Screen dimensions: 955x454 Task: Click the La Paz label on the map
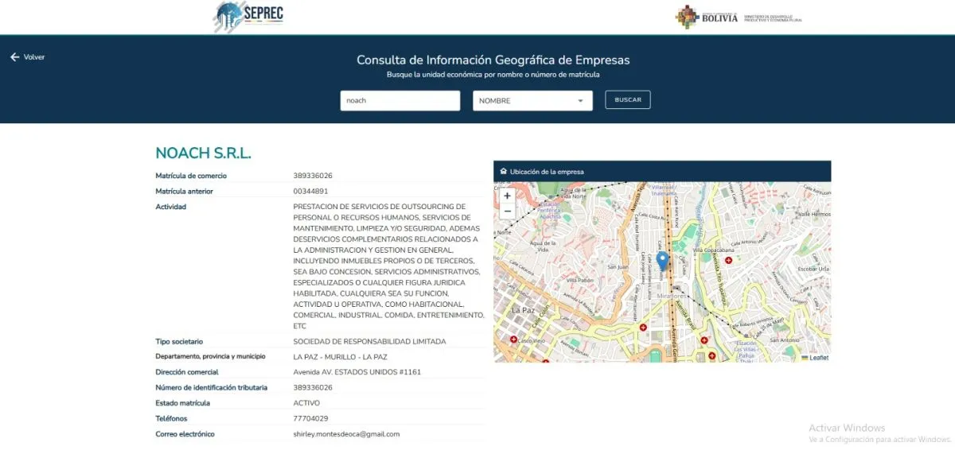pos(524,310)
